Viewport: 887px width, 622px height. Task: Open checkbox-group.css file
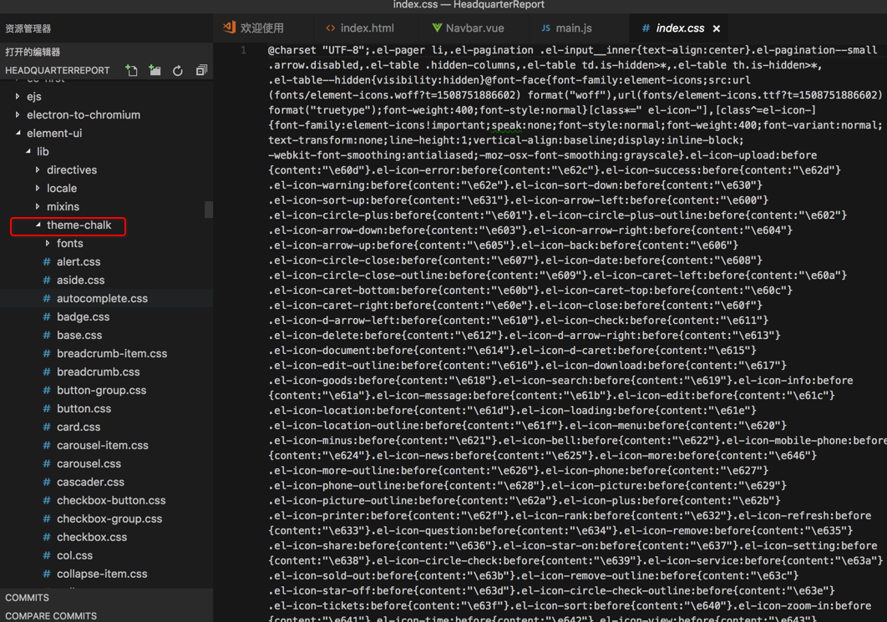(x=109, y=519)
